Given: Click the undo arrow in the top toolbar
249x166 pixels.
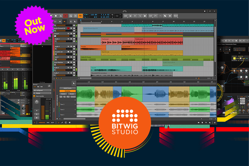Looking at the screenshot, I should pyautogui.click(x=155, y=16).
